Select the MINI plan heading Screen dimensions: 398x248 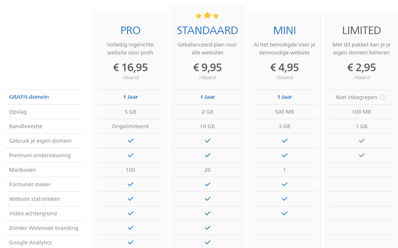(285, 31)
